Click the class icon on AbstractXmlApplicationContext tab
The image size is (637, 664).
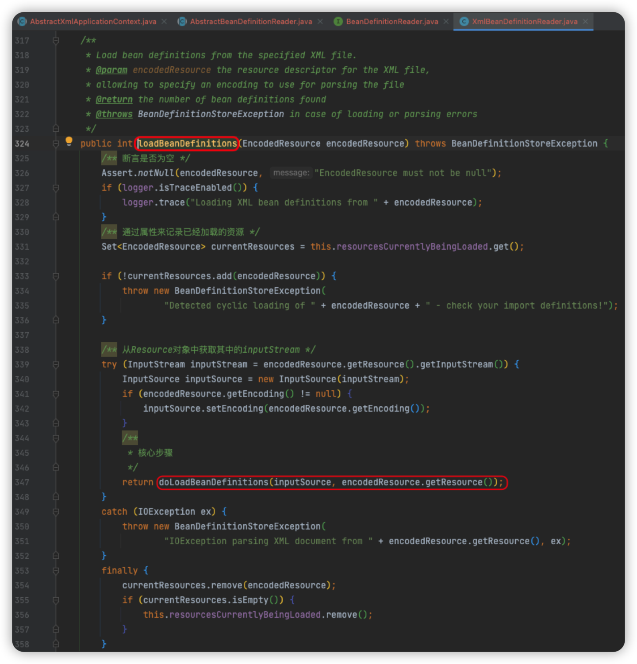(x=22, y=22)
